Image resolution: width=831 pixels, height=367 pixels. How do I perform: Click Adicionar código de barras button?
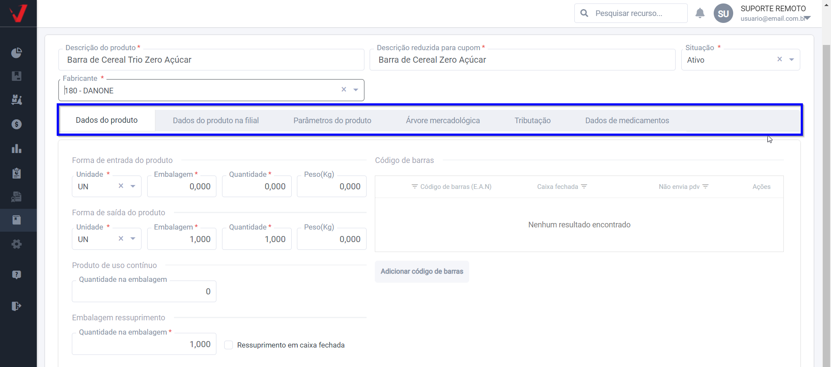(x=422, y=271)
